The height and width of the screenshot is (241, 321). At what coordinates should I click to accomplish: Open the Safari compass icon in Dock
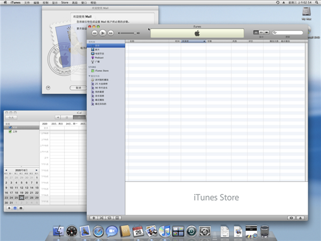coord(98,231)
